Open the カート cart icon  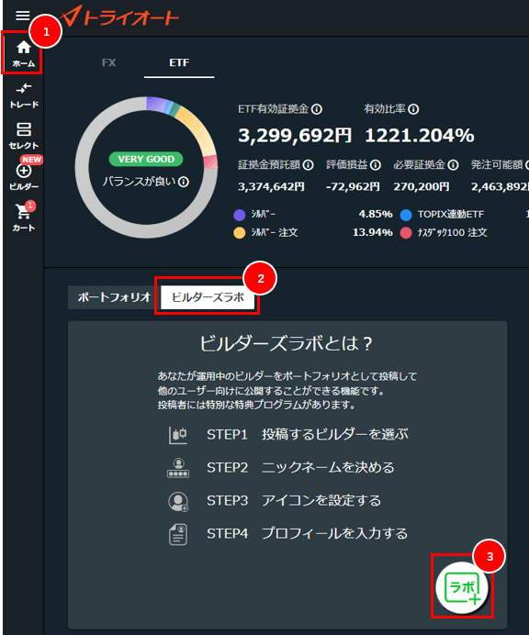[24, 217]
